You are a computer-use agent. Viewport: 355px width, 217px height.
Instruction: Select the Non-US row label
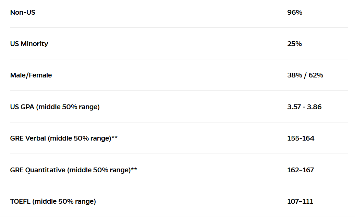coord(23,12)
